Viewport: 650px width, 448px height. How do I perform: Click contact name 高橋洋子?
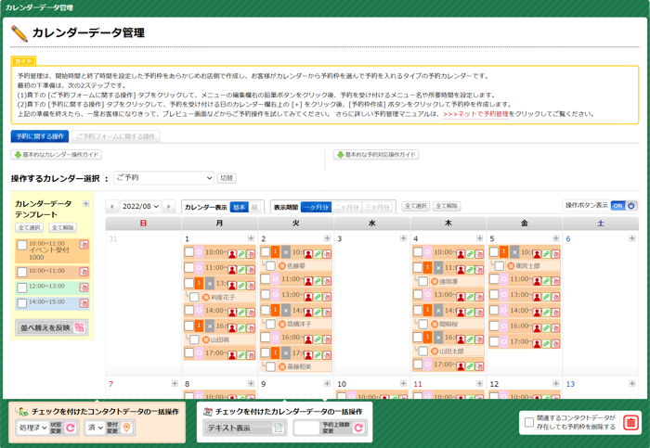point(299,325)
